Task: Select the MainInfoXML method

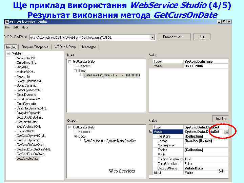Action: [x=26, y=72]
